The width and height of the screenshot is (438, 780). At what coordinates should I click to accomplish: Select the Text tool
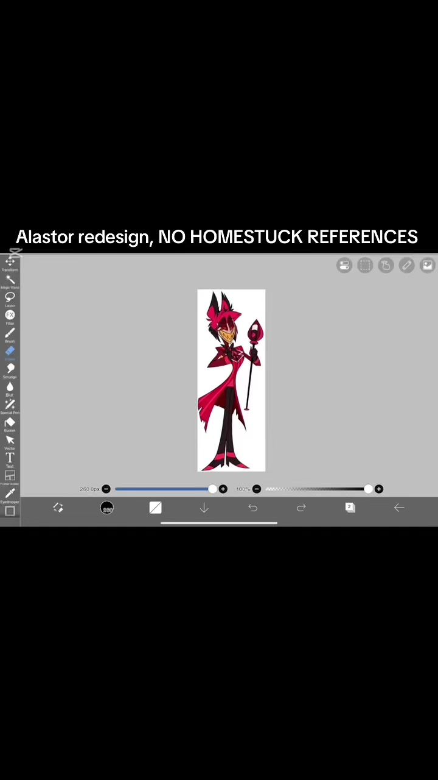point(10,459)
